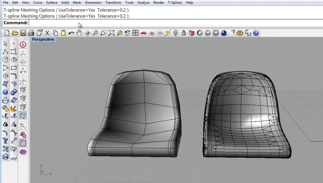Click the color wheel icon
Image resolution: width=323 pixels, height=183 pixels.
(x=200, y=33)
